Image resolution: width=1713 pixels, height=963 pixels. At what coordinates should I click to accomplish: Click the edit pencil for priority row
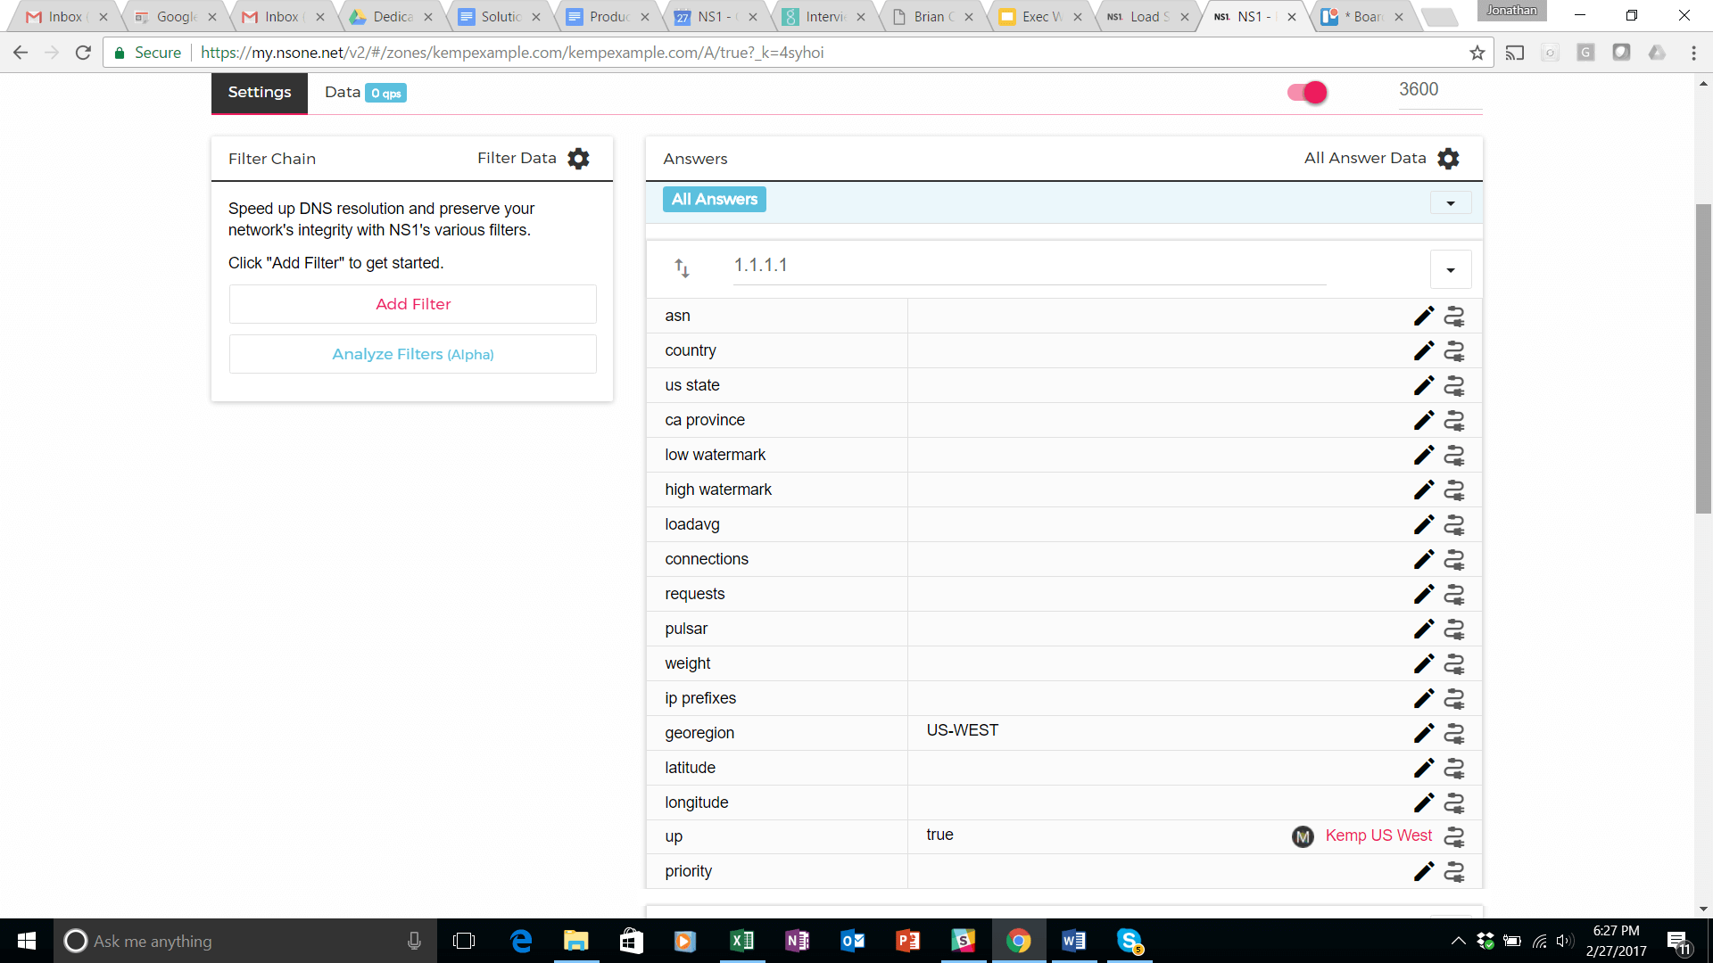[x=1423, y=872]
